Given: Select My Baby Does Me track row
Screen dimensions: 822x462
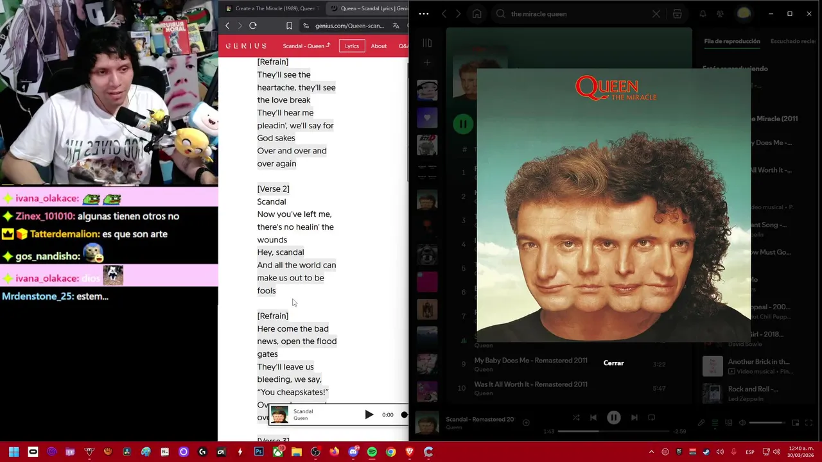Looking at the screenshot, I should pos(570,364).
